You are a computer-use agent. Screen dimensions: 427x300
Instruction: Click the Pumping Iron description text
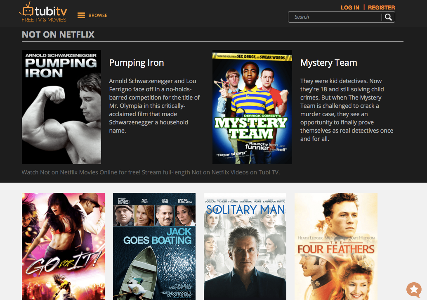[154, 106]
